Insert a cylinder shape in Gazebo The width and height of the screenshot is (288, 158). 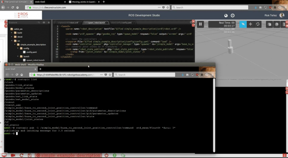pos(284,24)
